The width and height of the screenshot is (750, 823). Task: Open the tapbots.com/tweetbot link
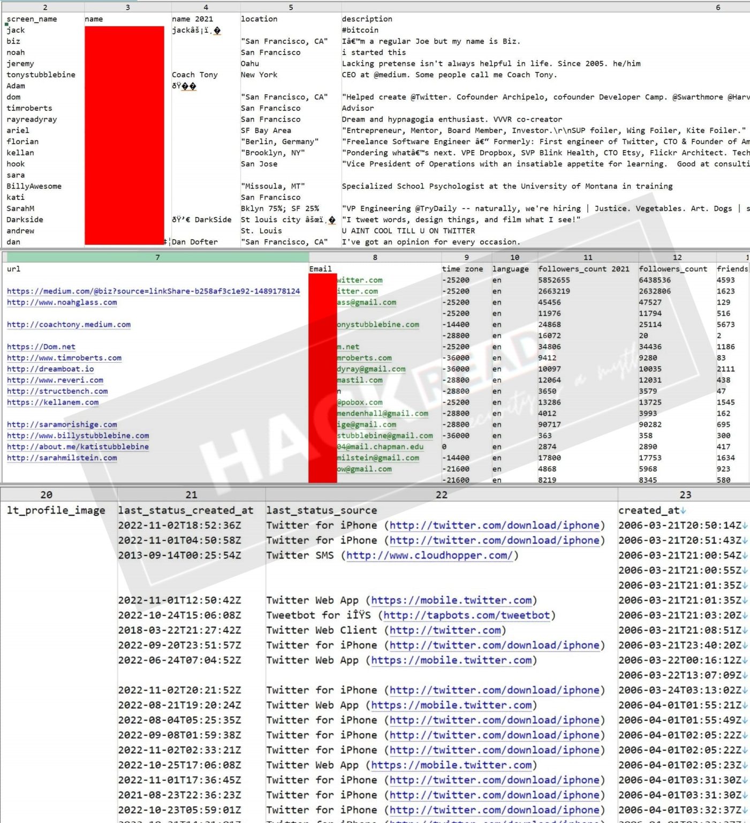click(466, 616)
